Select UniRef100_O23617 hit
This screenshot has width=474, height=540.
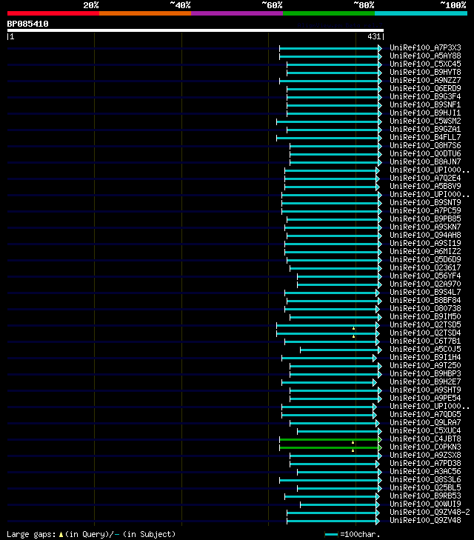point(425,268)
